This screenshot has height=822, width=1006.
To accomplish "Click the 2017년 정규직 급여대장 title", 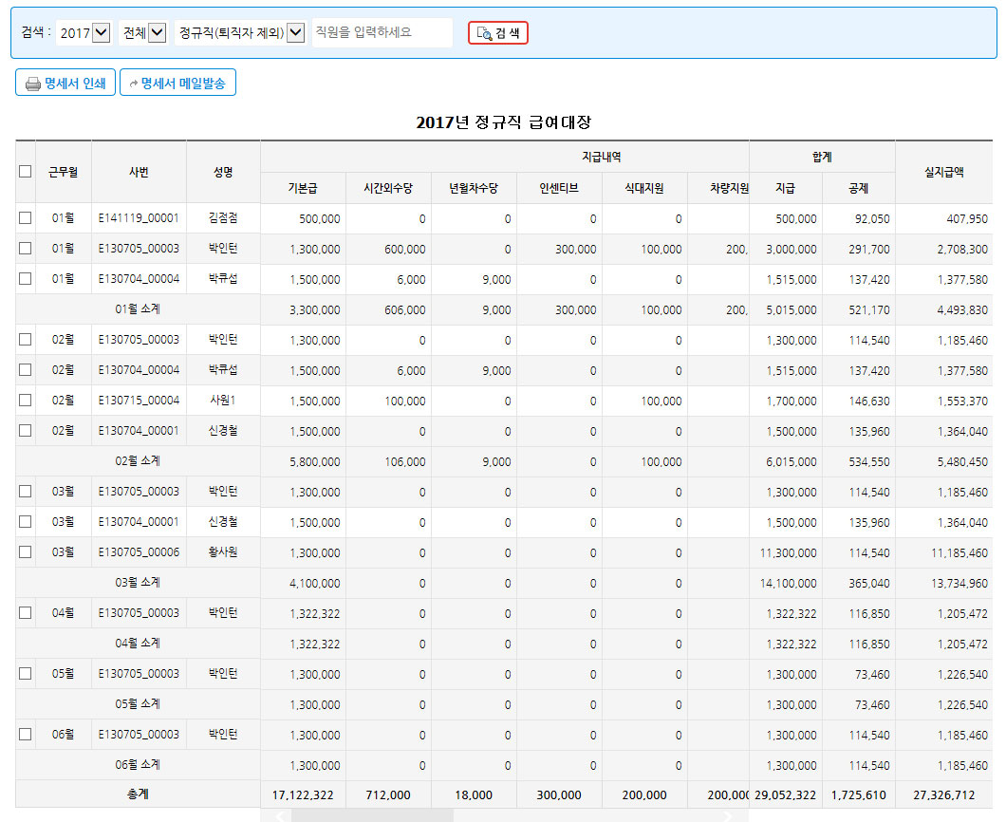I will [x=504, y=121].
